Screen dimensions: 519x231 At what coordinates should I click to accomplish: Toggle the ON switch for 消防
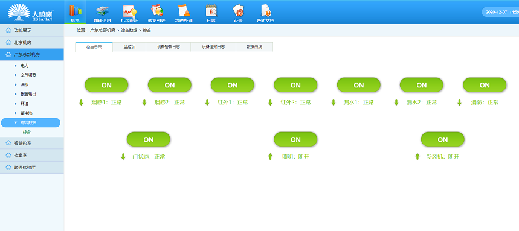(485, 85)
